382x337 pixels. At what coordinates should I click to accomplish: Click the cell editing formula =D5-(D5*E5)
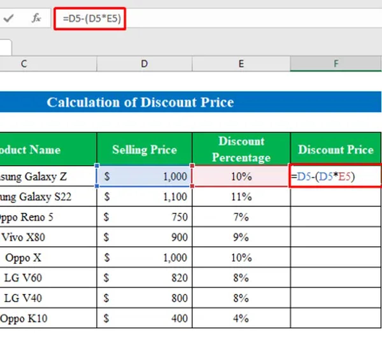tap(336, 176)
